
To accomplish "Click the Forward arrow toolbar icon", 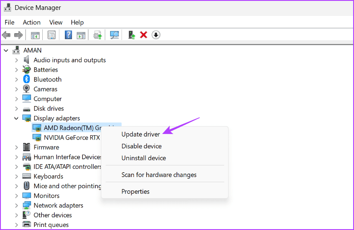I will [x=18, y=35].
